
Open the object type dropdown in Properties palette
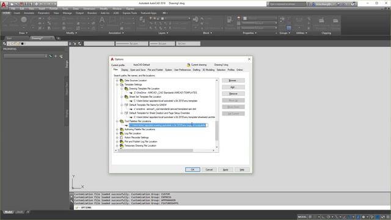click(26, 56)
